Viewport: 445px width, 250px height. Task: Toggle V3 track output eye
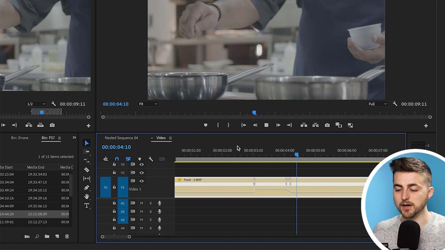pos(141,165)
